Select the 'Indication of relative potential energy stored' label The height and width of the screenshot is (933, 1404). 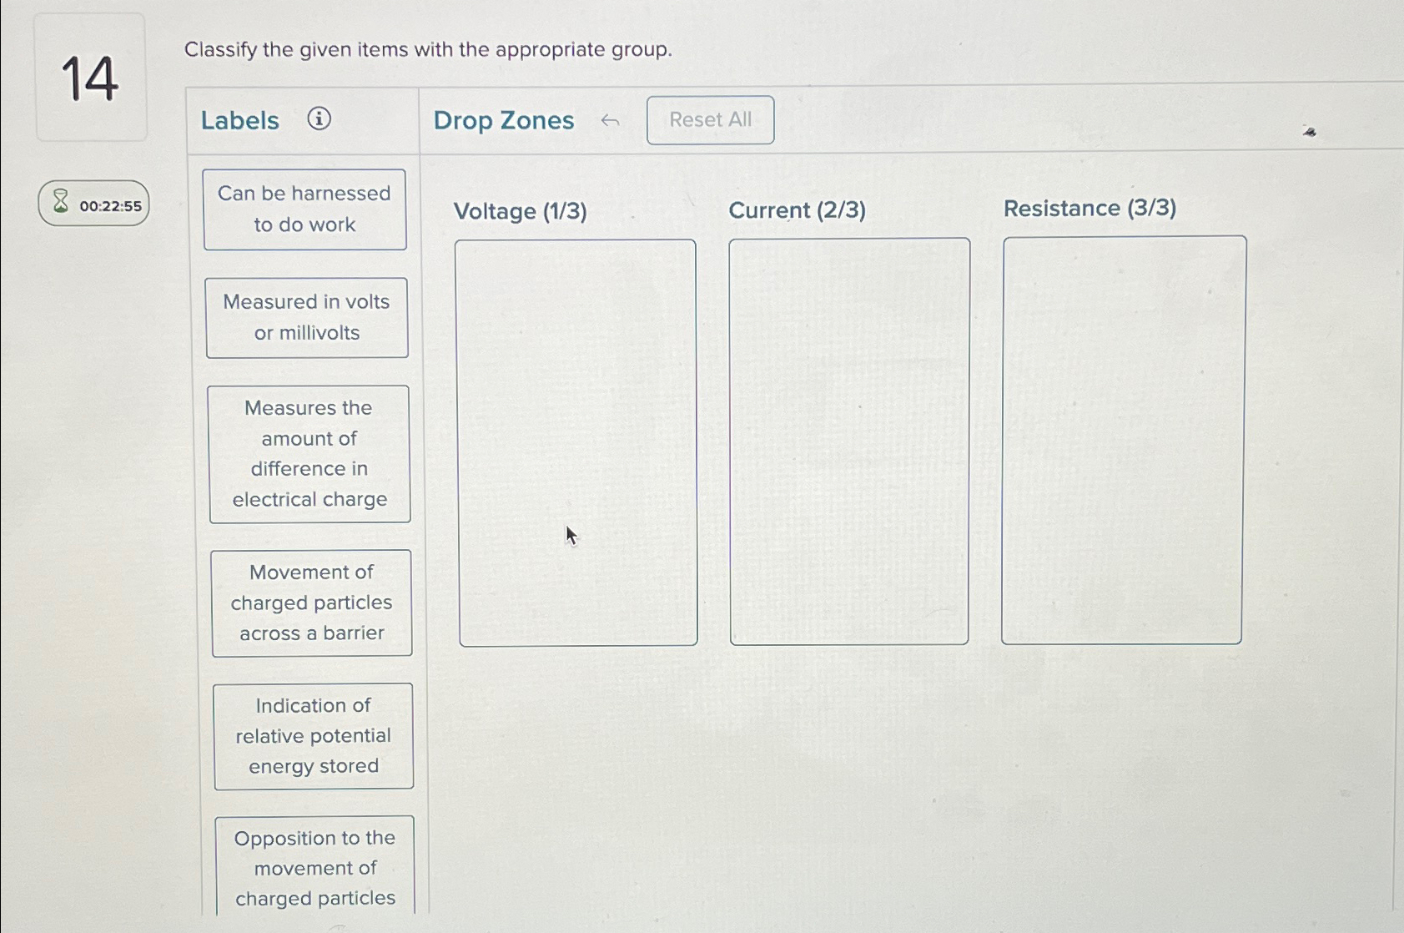click(314, 735)
